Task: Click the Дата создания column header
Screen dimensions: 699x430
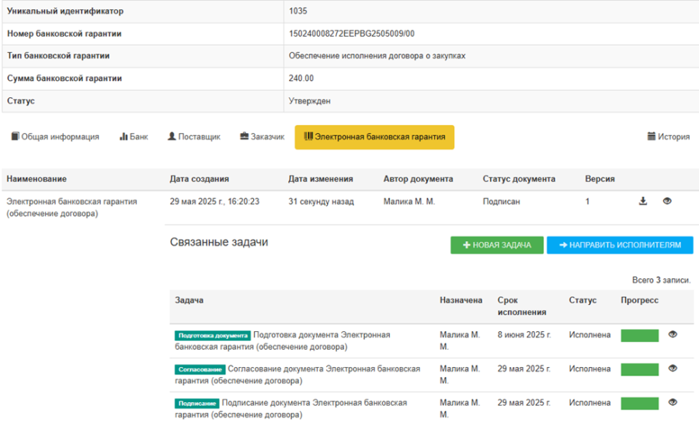Action: (199, 179)
